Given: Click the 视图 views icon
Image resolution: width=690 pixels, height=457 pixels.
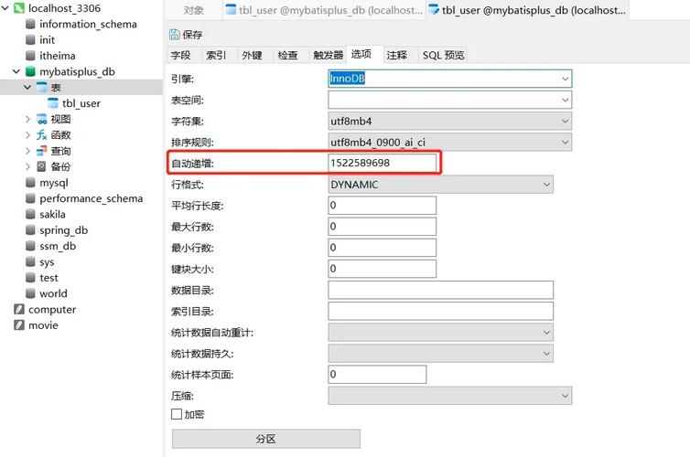Looking at the screenshot, I should coord(42,119).
